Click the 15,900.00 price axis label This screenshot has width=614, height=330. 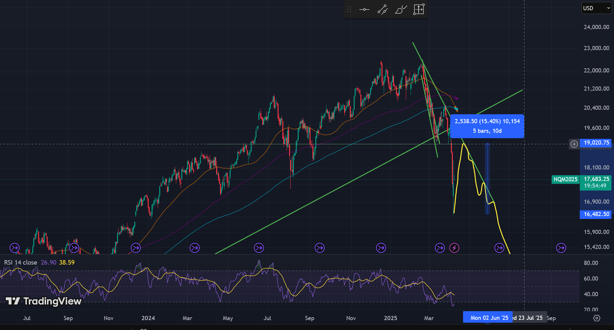tap(596, 232)
